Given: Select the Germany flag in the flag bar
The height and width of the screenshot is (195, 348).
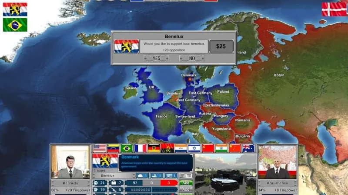Looking at the screenshot, I should click(x=154, y=148).
